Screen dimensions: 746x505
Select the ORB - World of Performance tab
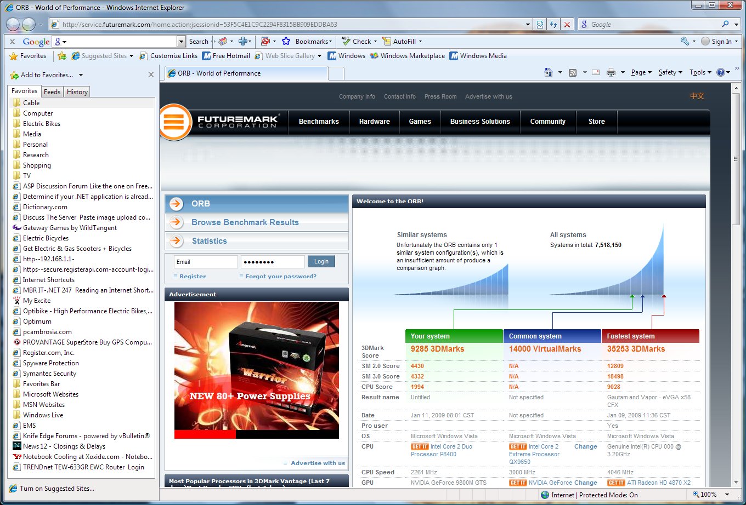246,73
